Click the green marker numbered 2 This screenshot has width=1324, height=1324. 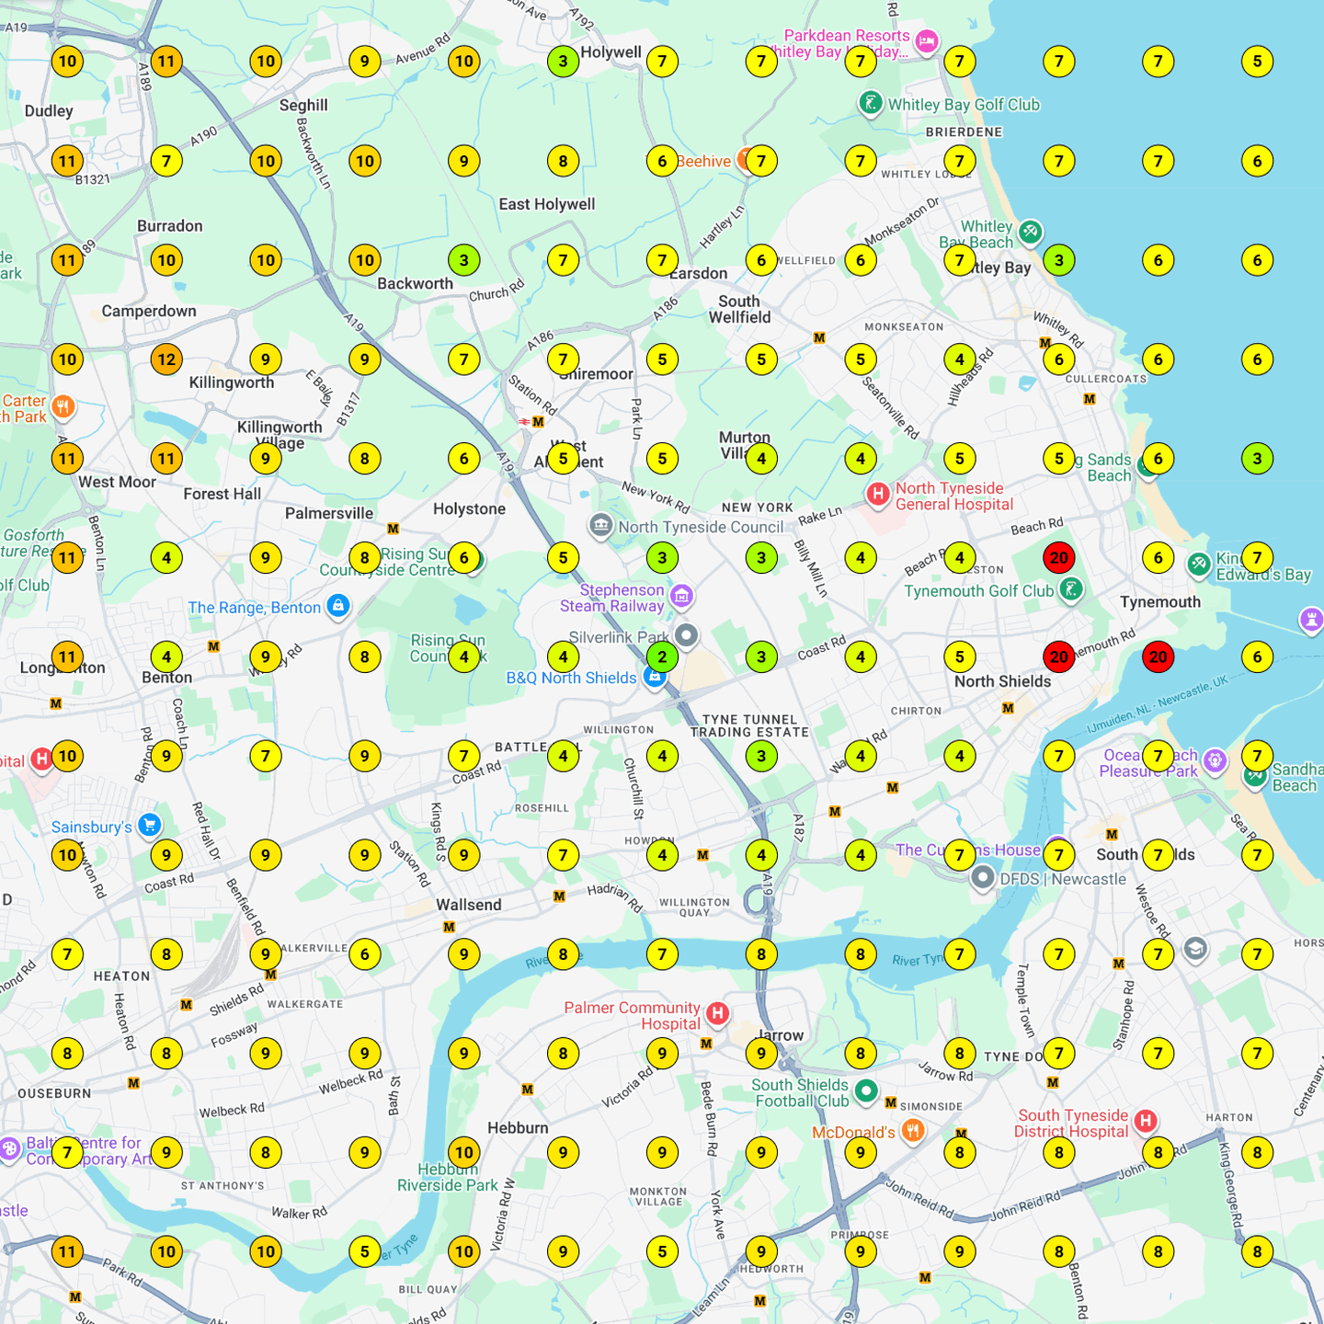tap(662, 656)
